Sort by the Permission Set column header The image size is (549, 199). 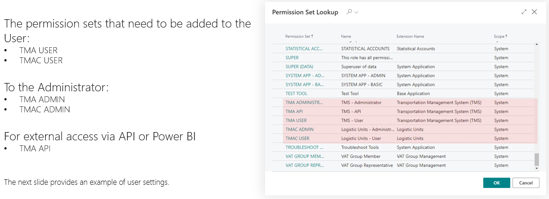[x=299, y=36]
